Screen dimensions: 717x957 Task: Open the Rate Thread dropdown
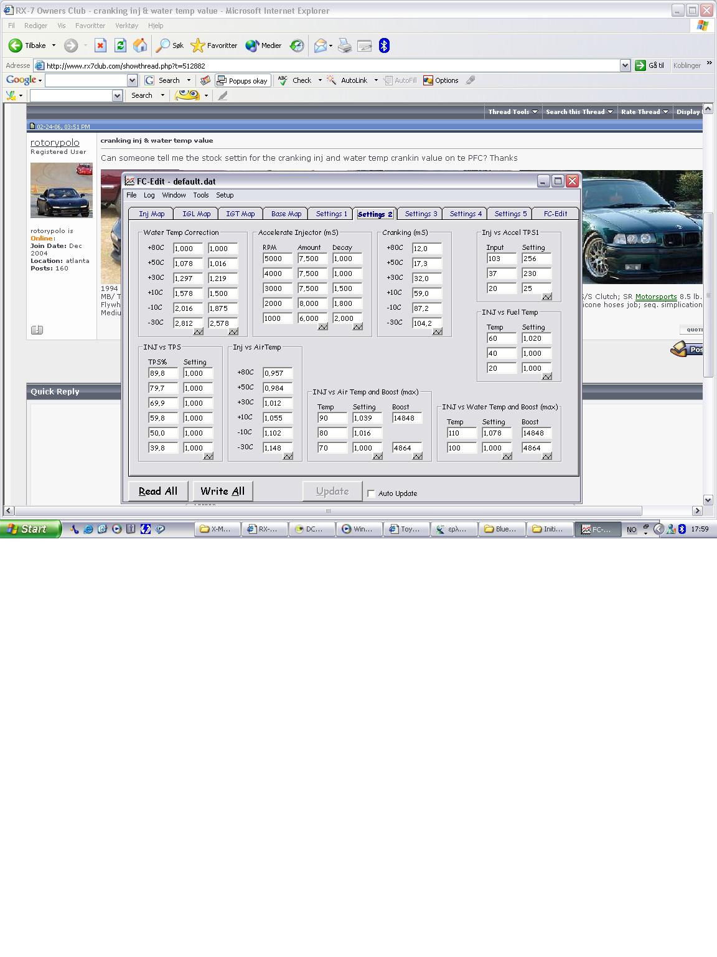pos(644,112)
